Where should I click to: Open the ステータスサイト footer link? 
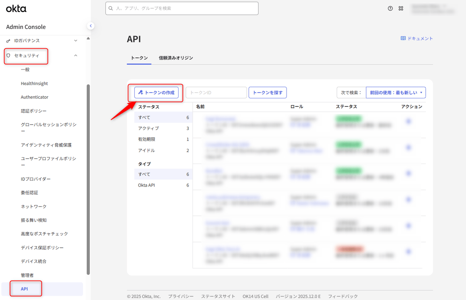point(218,296)
